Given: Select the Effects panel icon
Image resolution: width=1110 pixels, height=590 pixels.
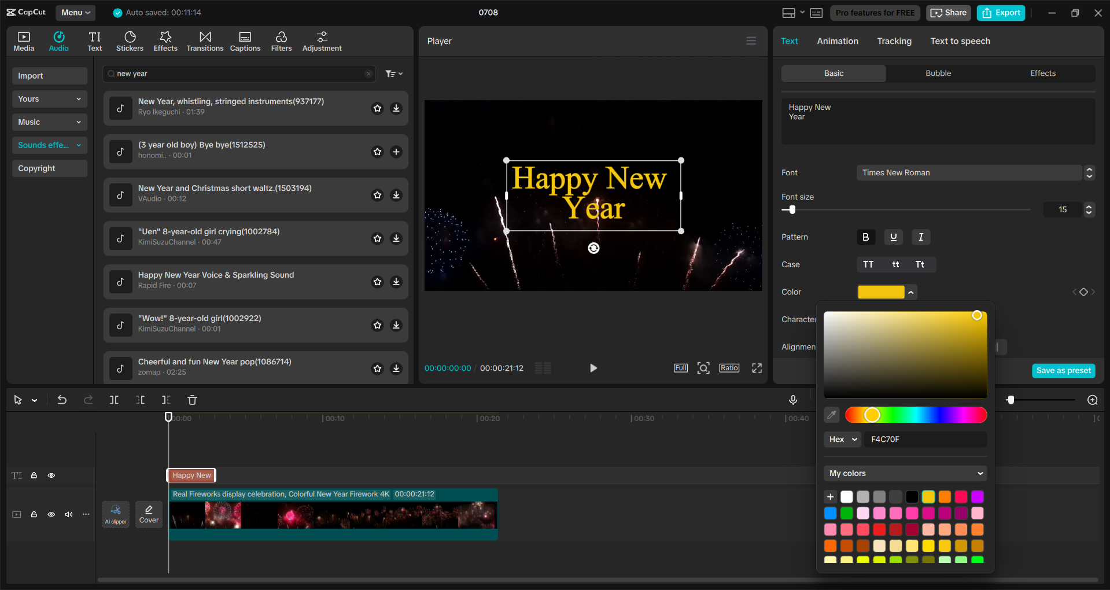Looking at the screenshot, I should pyautogui.click(x=165, y=40).
